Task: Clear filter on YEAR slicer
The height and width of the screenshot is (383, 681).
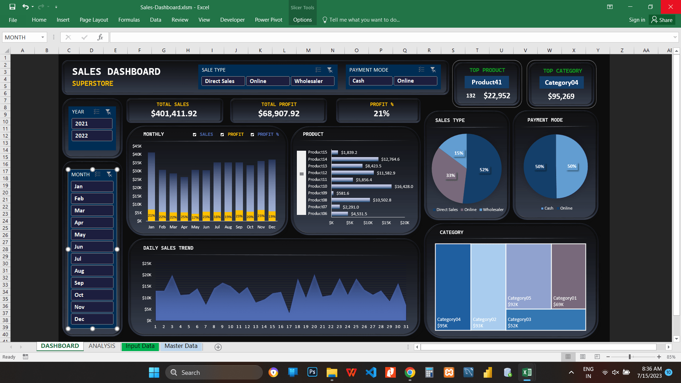Action: click(108, 112)
